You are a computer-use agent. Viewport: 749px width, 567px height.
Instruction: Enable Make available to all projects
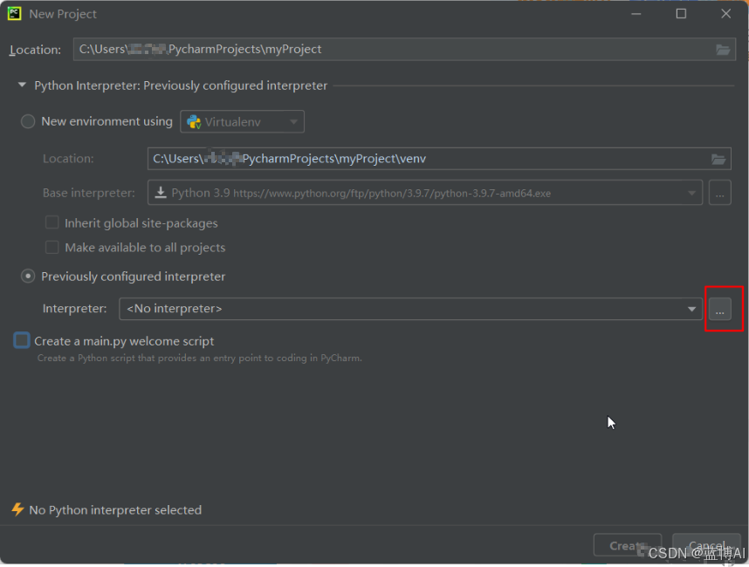(52, 247)
